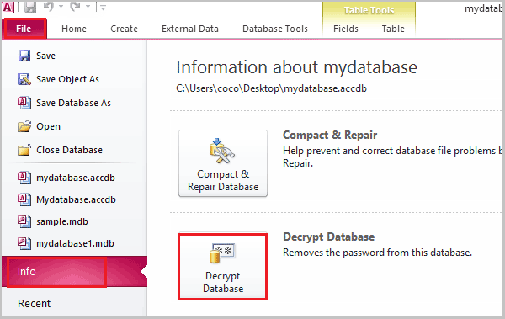Click the icon beside Mydatabase.accdb (capital M)
The width and height of the screenshot is (505, 319).
tap(24, 199)
